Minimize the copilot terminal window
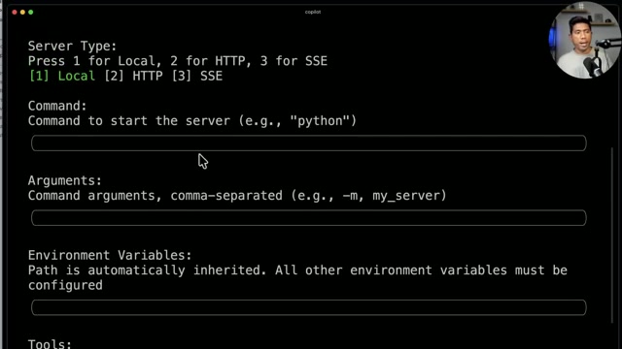Image resolution: width=622 pixels, height=349 pixels. point(22,13)
